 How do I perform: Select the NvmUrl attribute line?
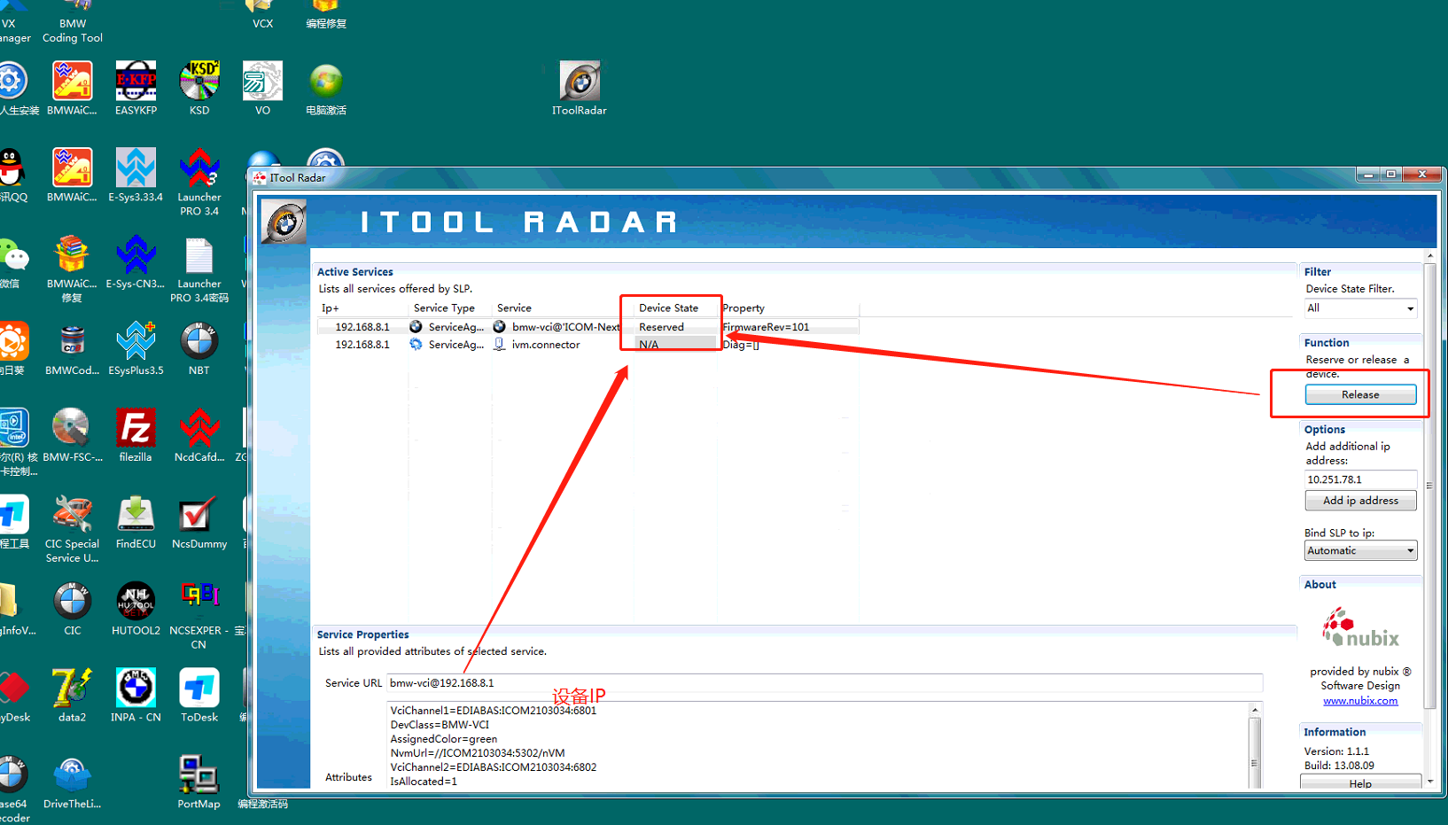(x=478, y=753)
